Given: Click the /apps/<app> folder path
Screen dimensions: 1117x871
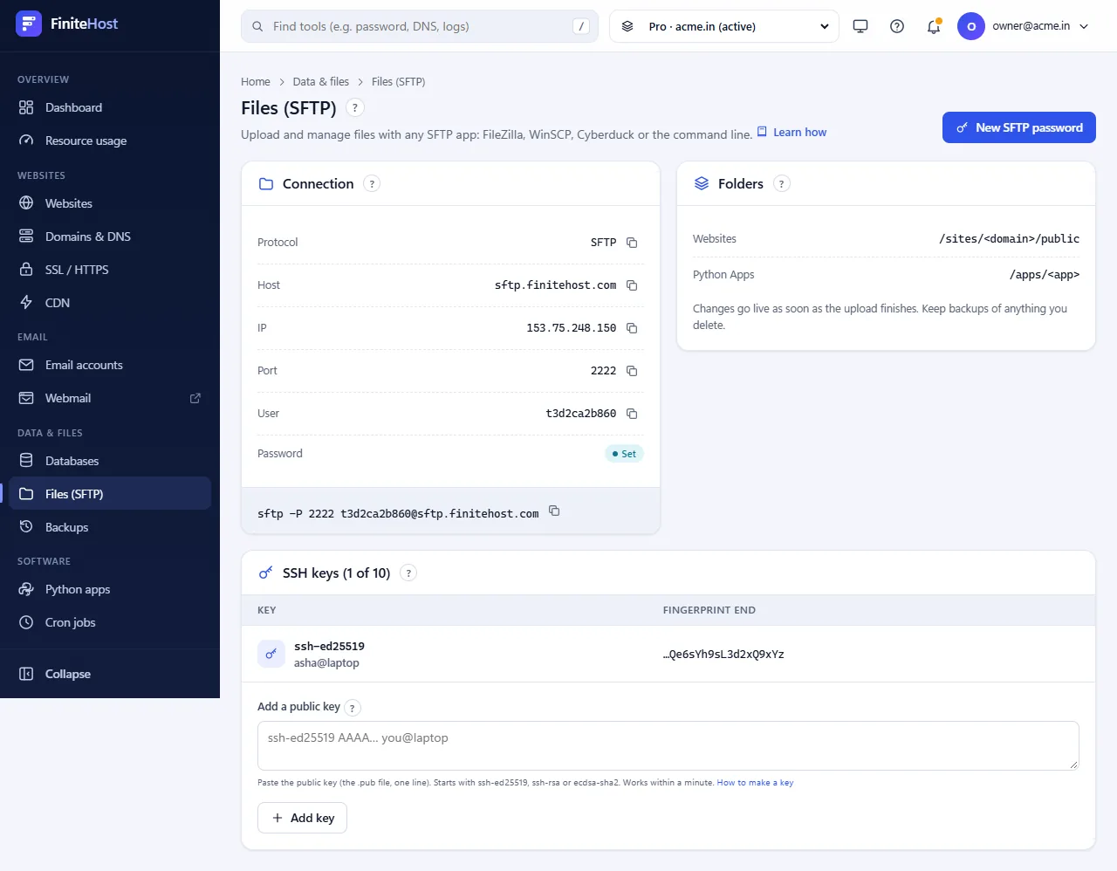Looking at the screenshot, I should (x=1045, y=275).
